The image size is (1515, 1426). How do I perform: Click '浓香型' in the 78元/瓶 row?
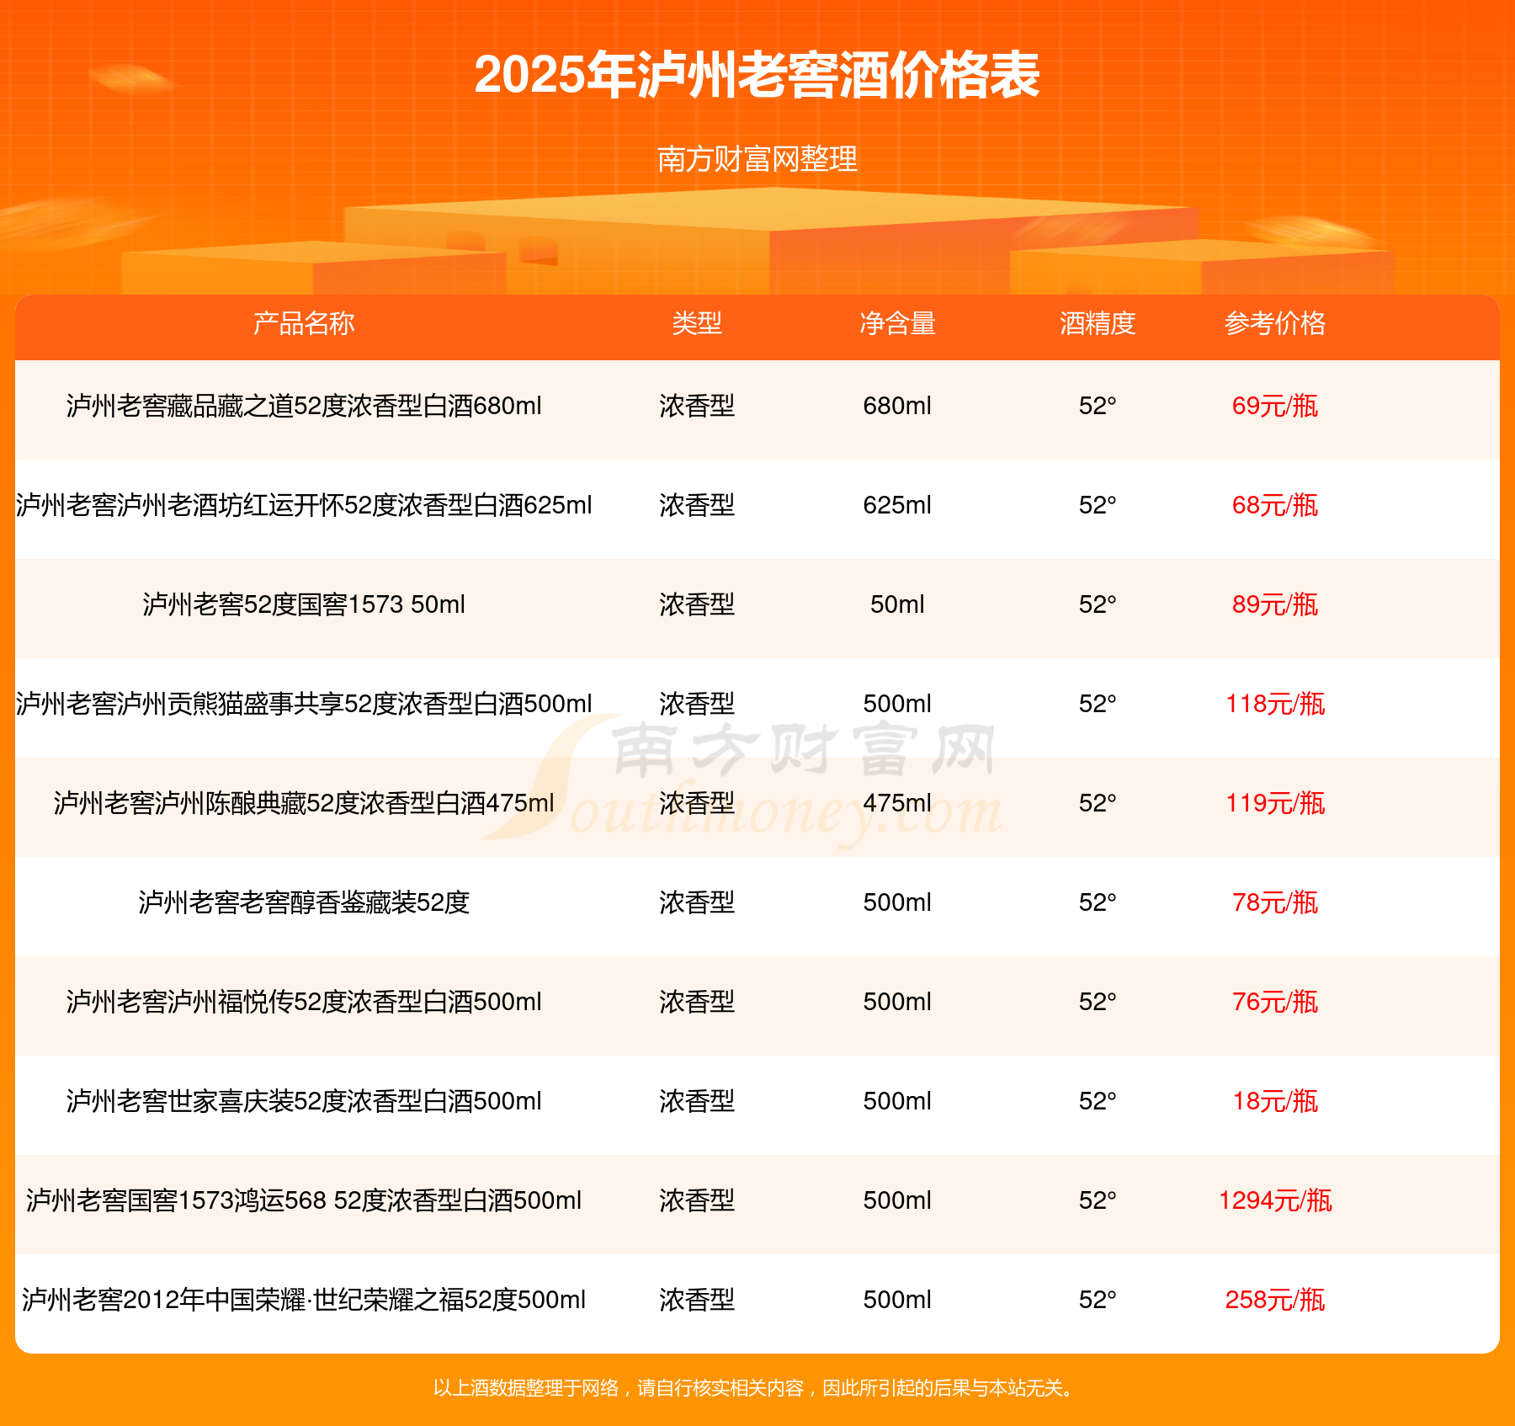697,902
